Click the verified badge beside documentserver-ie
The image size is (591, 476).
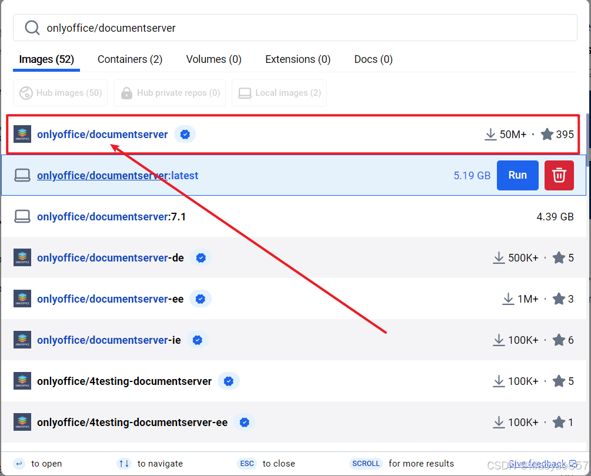[x=198, y=340]
